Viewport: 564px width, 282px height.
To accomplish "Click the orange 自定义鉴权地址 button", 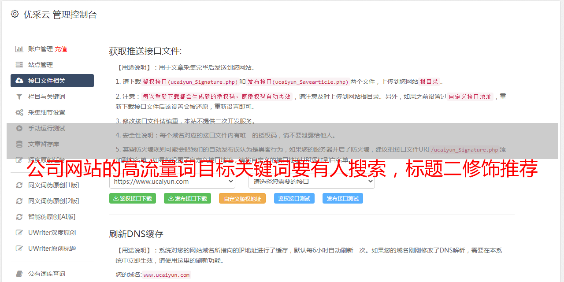I will (x=242, y=198).
